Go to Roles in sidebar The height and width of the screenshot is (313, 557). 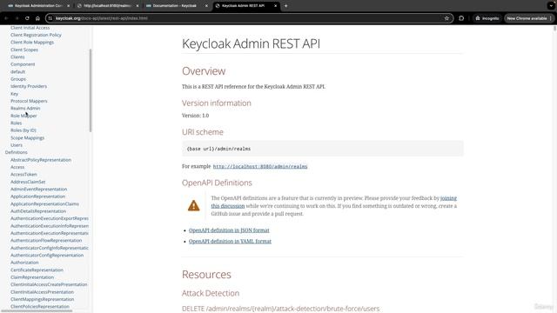point(16,123)
